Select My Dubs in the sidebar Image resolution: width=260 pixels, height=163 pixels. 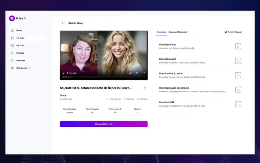[27, 38]
